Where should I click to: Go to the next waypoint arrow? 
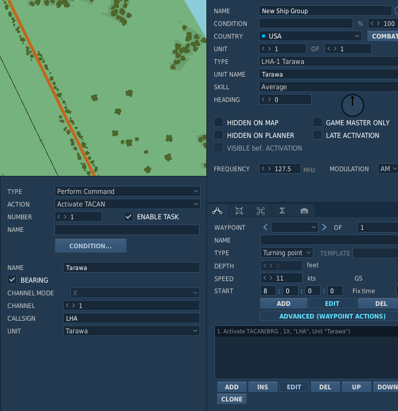tap(324, 227)
